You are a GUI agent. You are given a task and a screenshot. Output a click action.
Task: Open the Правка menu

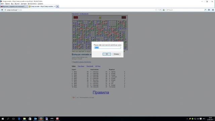[7, 4]
